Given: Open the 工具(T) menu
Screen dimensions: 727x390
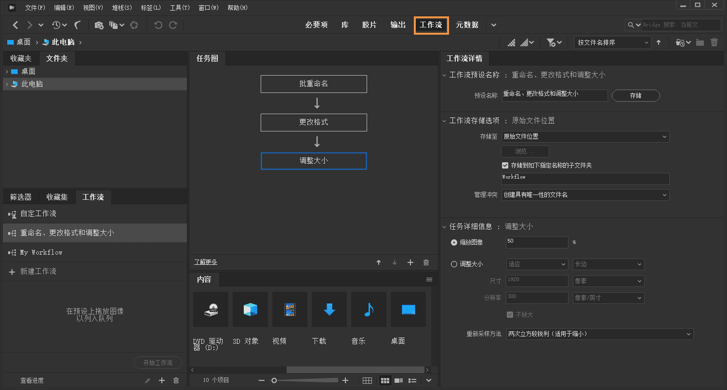Looking at the screenshot, I should [180, 8].
